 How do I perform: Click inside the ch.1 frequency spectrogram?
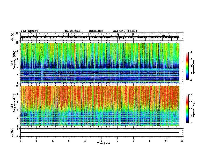point(100,63)
